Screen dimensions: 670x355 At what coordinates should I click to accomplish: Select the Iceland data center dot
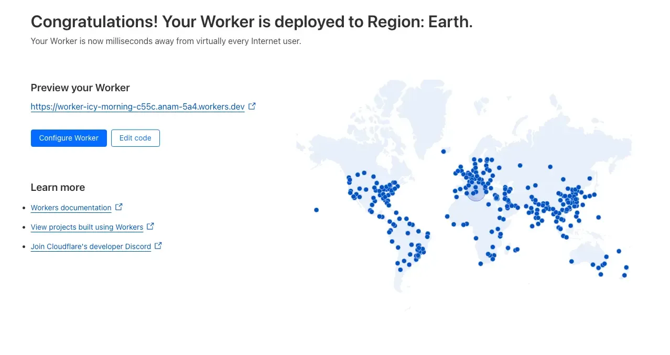tap(444, 152)
